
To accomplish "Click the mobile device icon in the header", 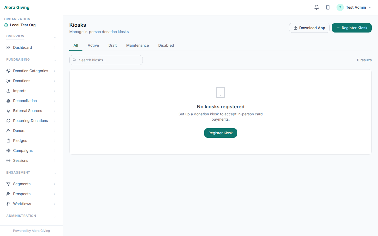I will pos(328,7).
